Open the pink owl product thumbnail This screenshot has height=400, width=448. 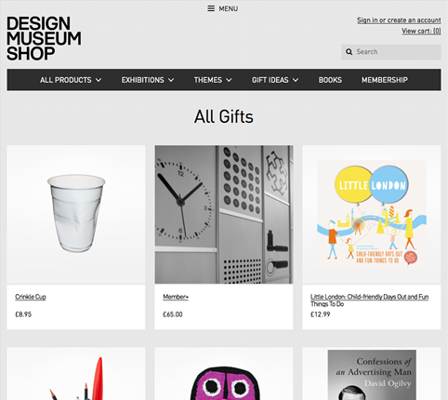[224, 383]
